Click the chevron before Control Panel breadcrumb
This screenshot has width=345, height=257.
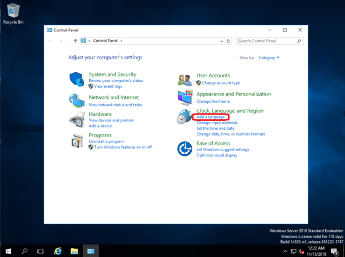click(x=89, y=41)
